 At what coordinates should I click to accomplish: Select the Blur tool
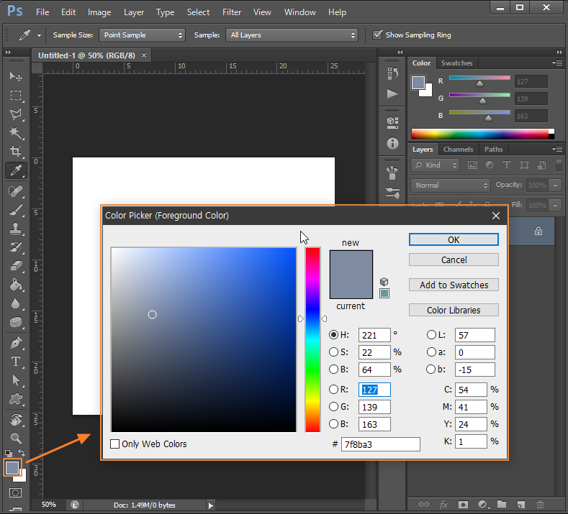16,304
